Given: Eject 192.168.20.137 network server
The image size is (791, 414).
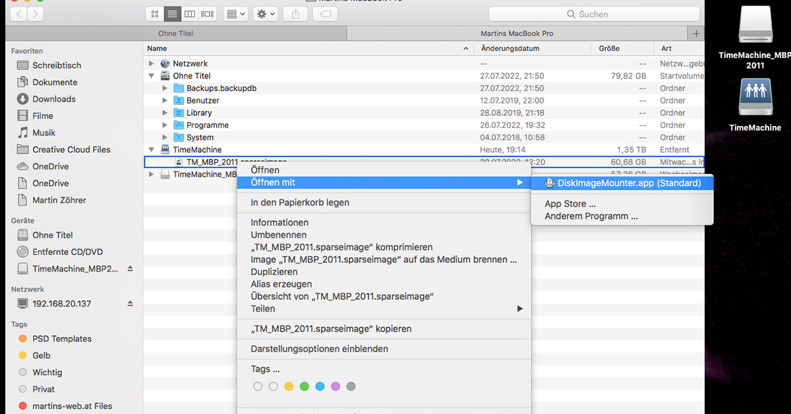Looking at the screenshot, I should [130, 303].
